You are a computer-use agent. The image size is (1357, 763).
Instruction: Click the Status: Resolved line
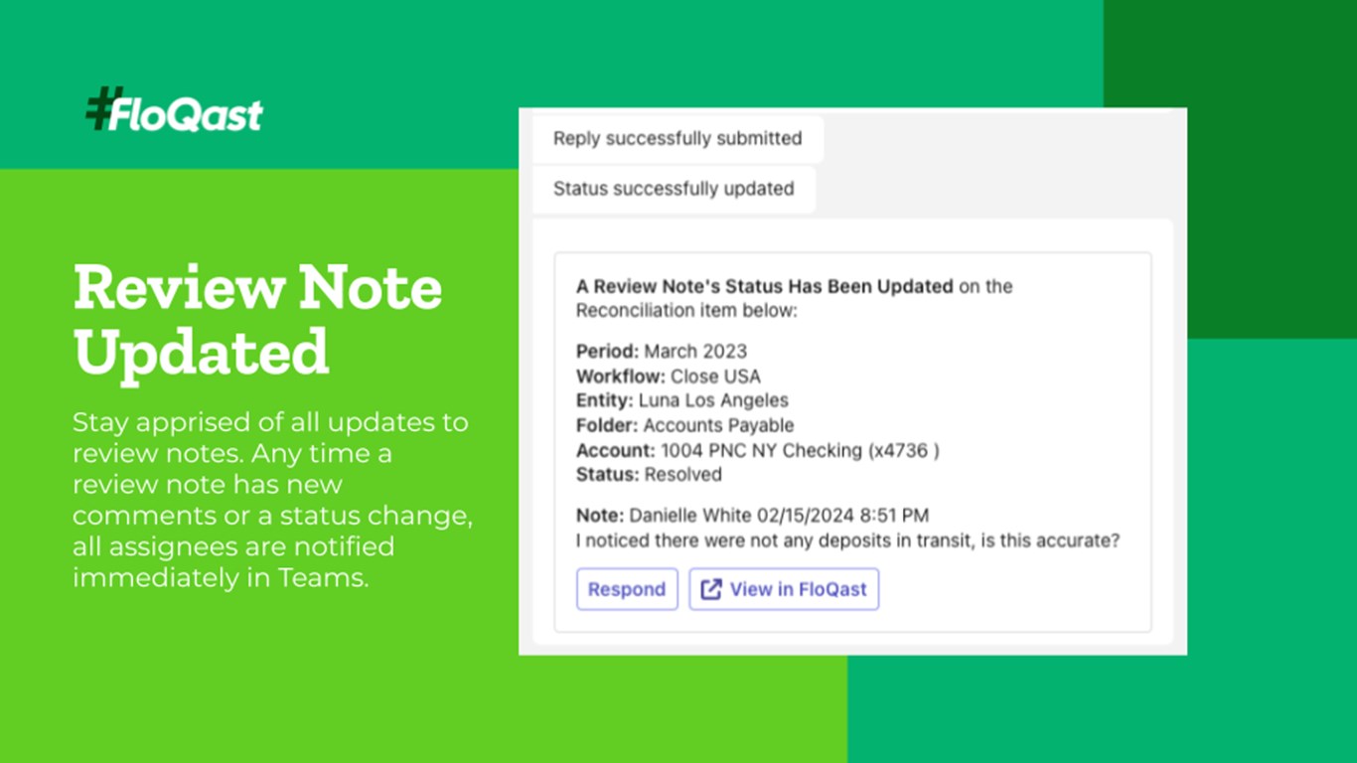tap(649, 475)
